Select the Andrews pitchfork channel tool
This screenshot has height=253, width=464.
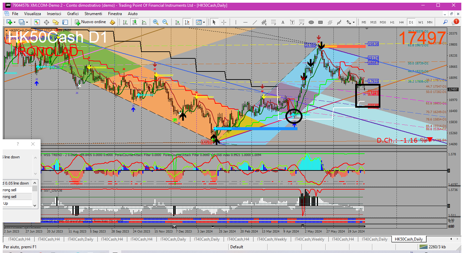pos(330,22)
